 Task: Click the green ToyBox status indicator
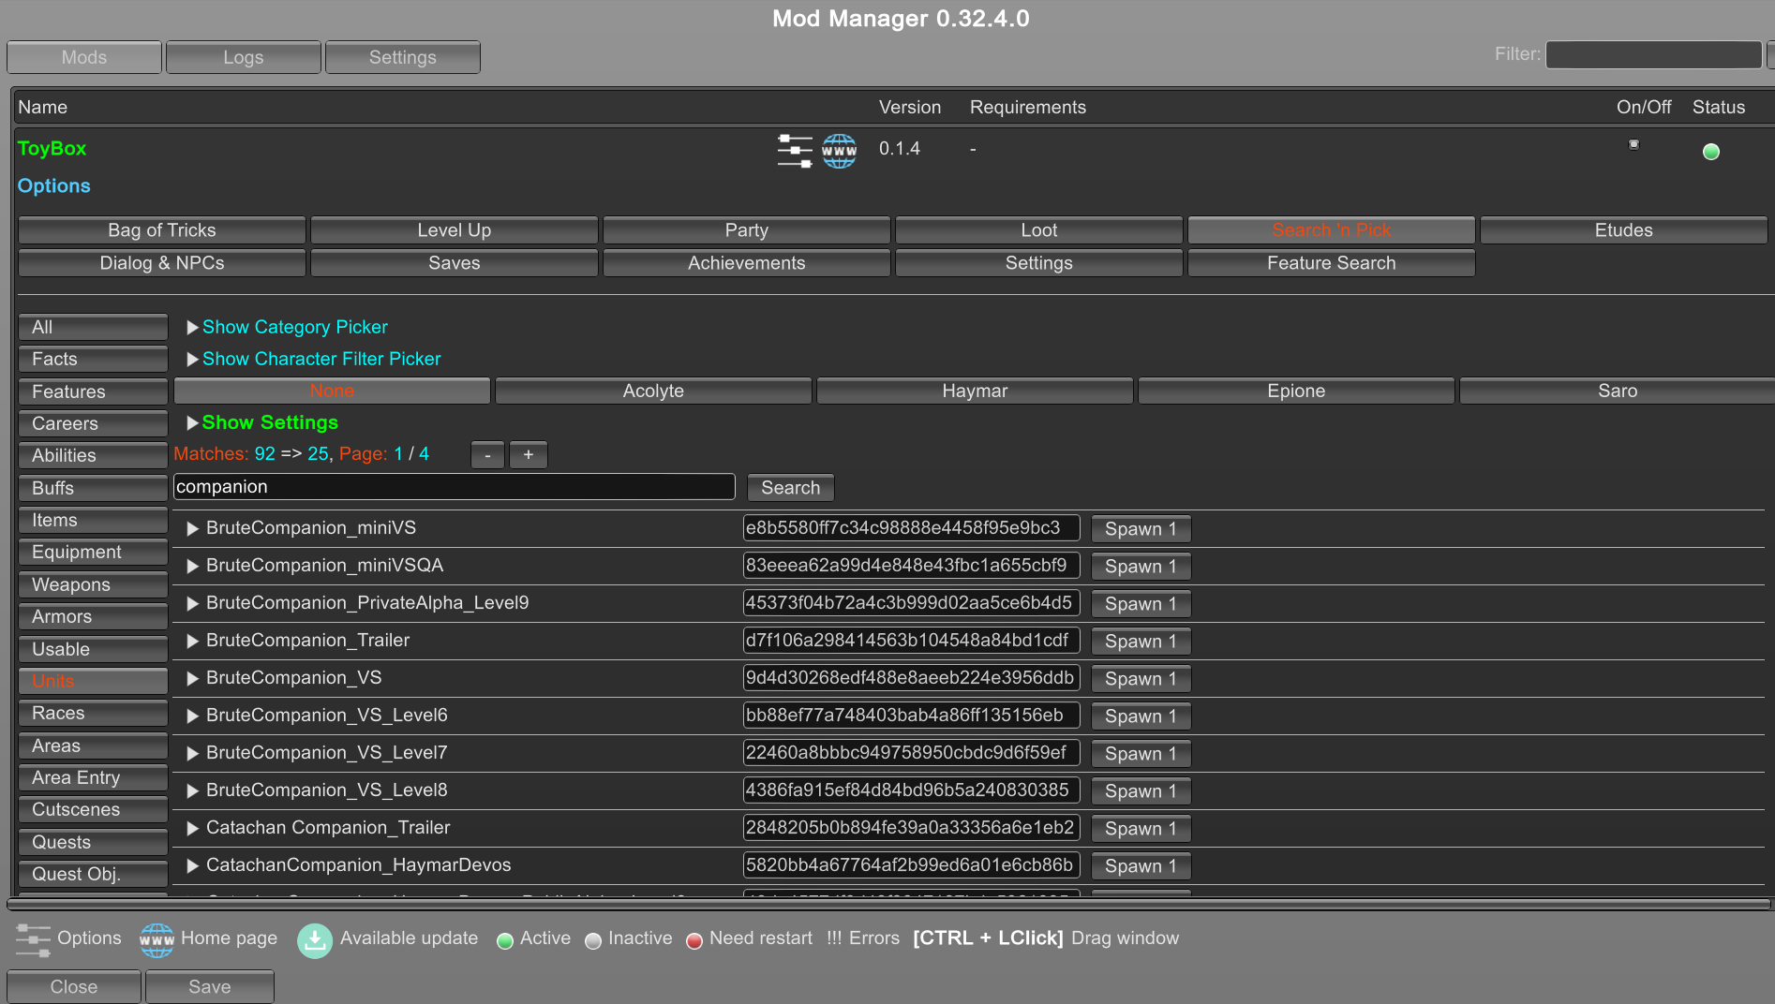point(1710,152)
